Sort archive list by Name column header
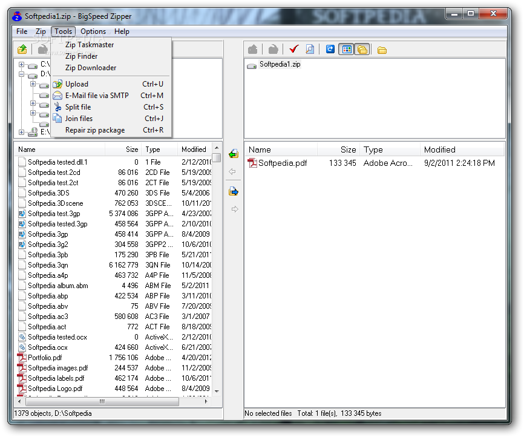Screen dimensions: 524x437 (x=281, y=149)
